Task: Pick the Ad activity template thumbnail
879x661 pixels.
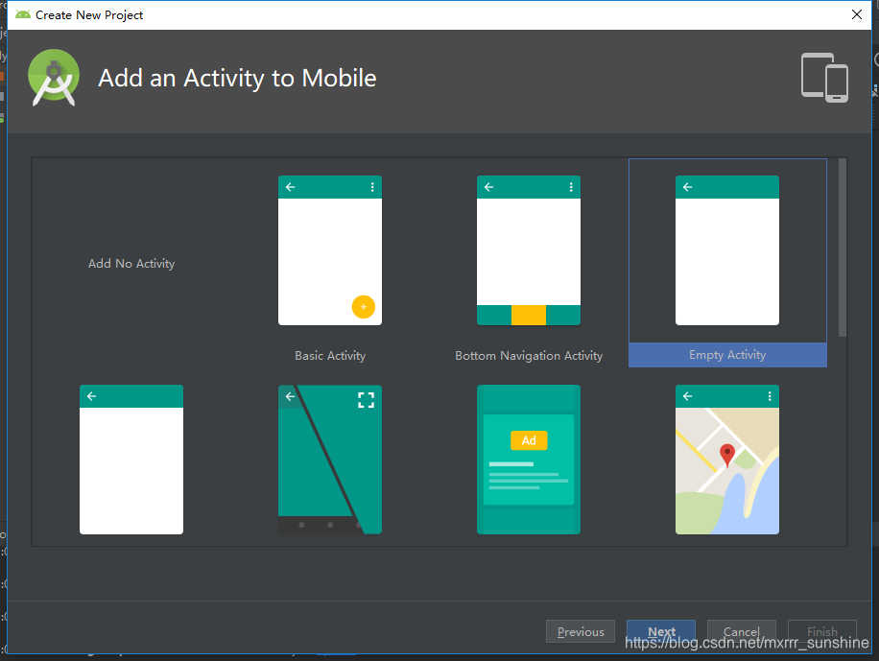Action: [528, 460]
